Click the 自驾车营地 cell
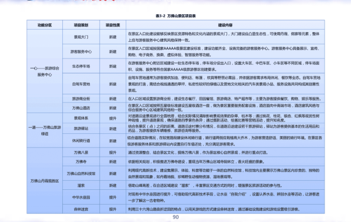Viewport: 351px width, 222px height. 81,84
